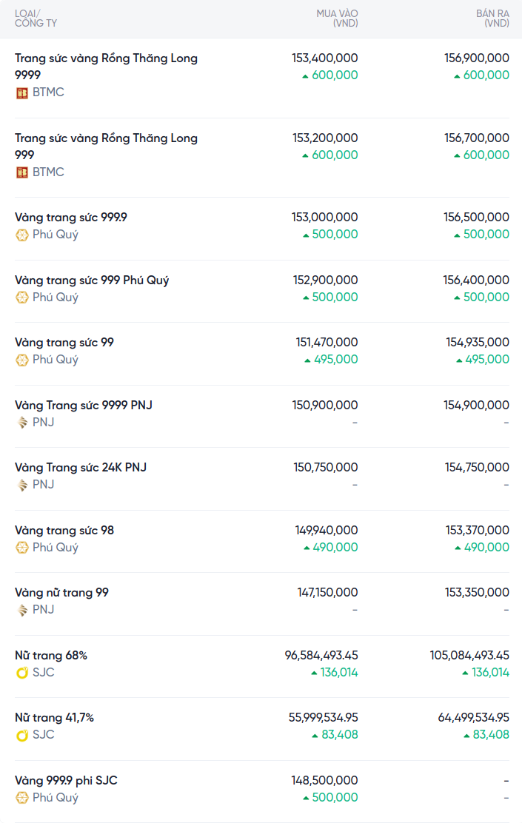This screenshot has height=823, width=522.
Task: Click the LOẠI/CÔNG TY column header
Action: tap(36, 19)
